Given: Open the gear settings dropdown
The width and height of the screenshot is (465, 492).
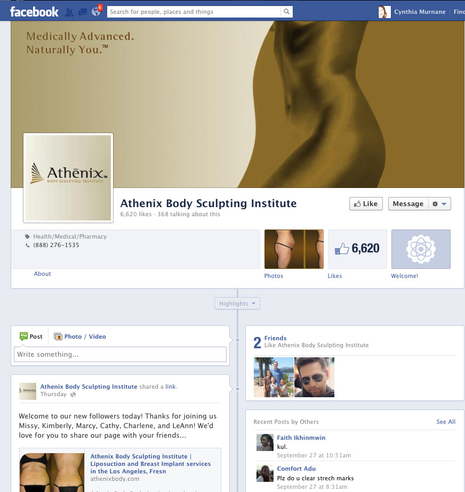Looking at the screenshot, I should [439, 203].
